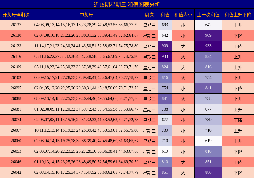Click 上一次和值 cell 619 in row 26060

tap(208, 141)
